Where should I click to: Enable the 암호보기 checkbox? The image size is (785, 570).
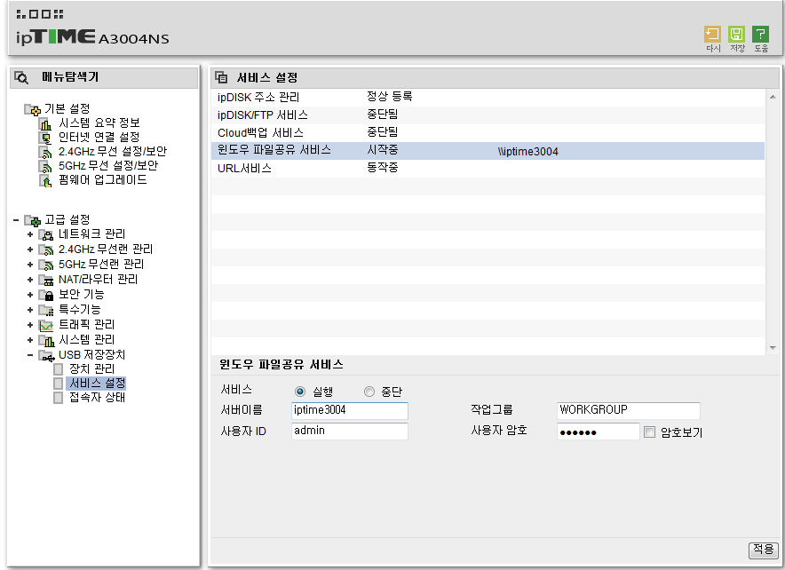pyautogui.click(x=649, y=431)
